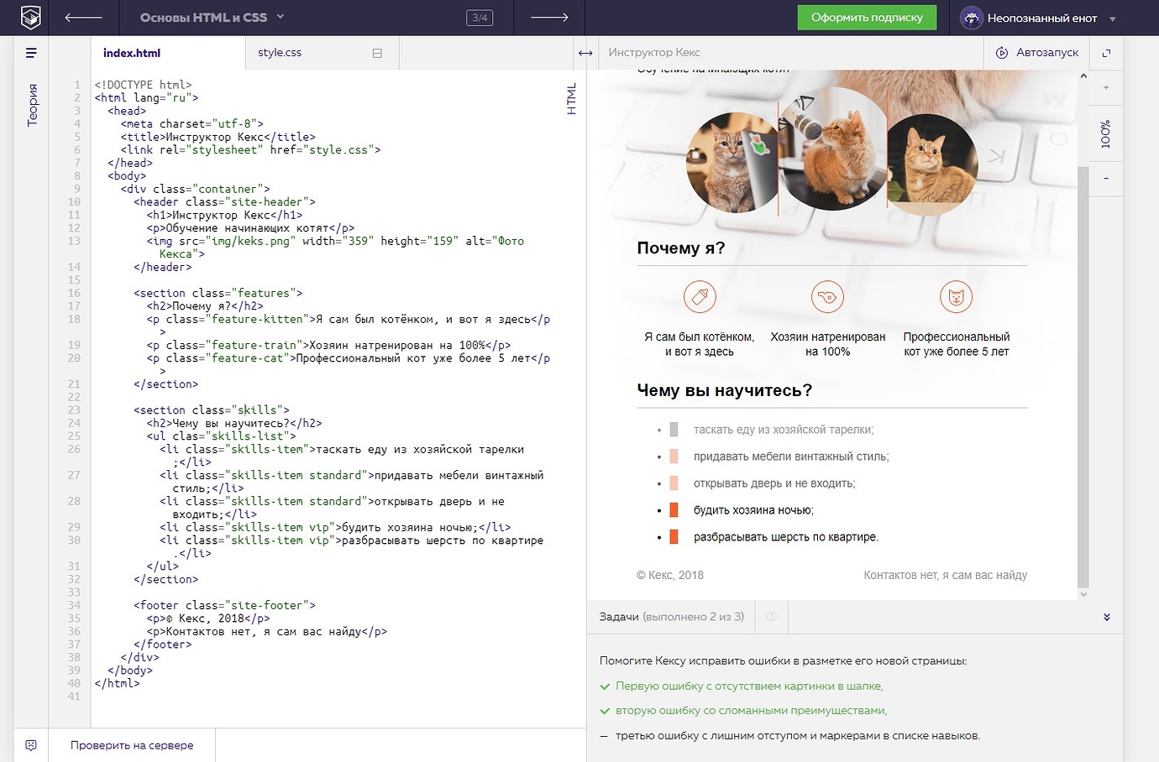Click the 3/4 progress indicator
This screenshot has width=1159, height=762.
pos(480,18)
